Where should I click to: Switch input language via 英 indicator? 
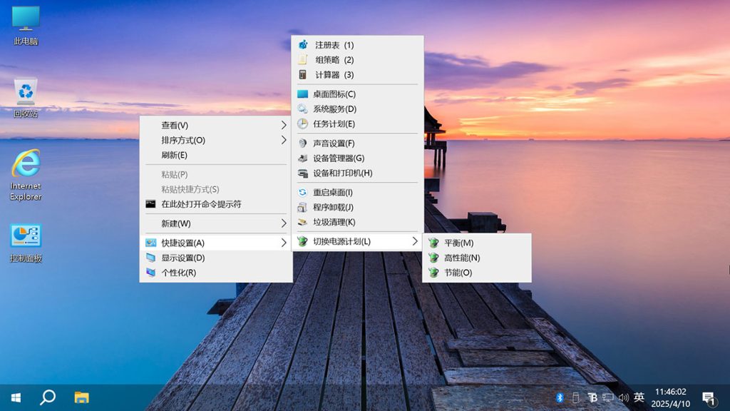pyautogui.click(x=639, y=397)
